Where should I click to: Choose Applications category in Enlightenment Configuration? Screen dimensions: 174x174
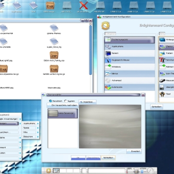[130, 47]
